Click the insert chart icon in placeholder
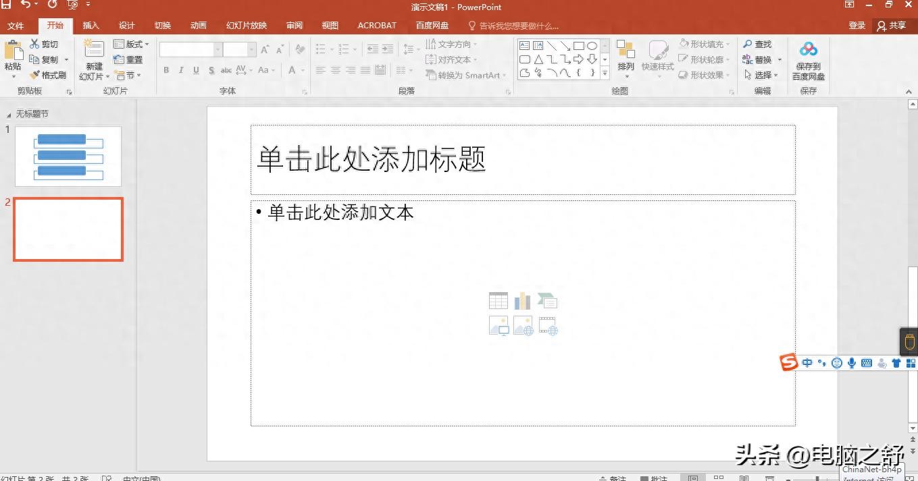The width and height of the screenshot is (918, 481). pyautogui.click(x=522, y=301)
